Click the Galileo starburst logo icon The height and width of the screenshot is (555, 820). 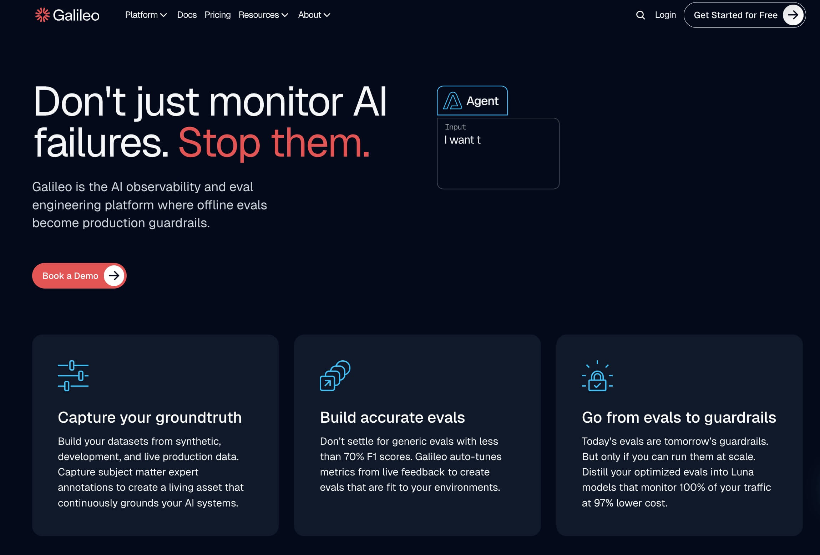point(42,15)
